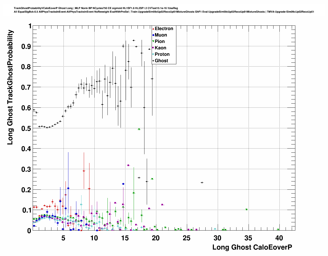328x256 pixels.
Task: Click the y-axis tick label '0.1'
Action: (26, 211)
